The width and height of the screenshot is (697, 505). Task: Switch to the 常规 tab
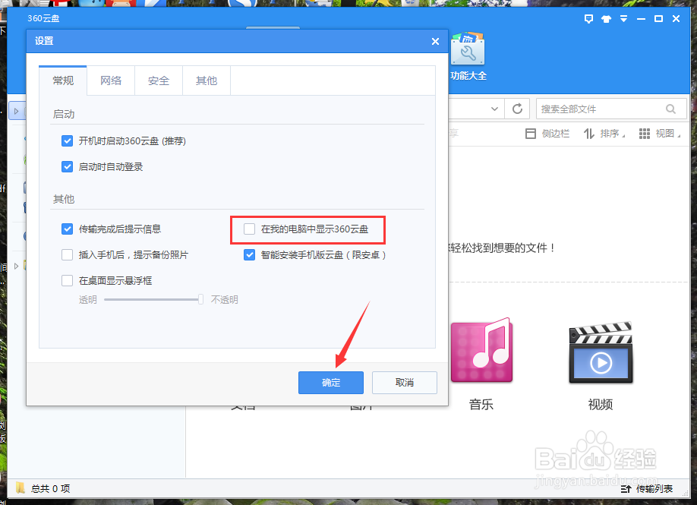click(x=63, y=80)
